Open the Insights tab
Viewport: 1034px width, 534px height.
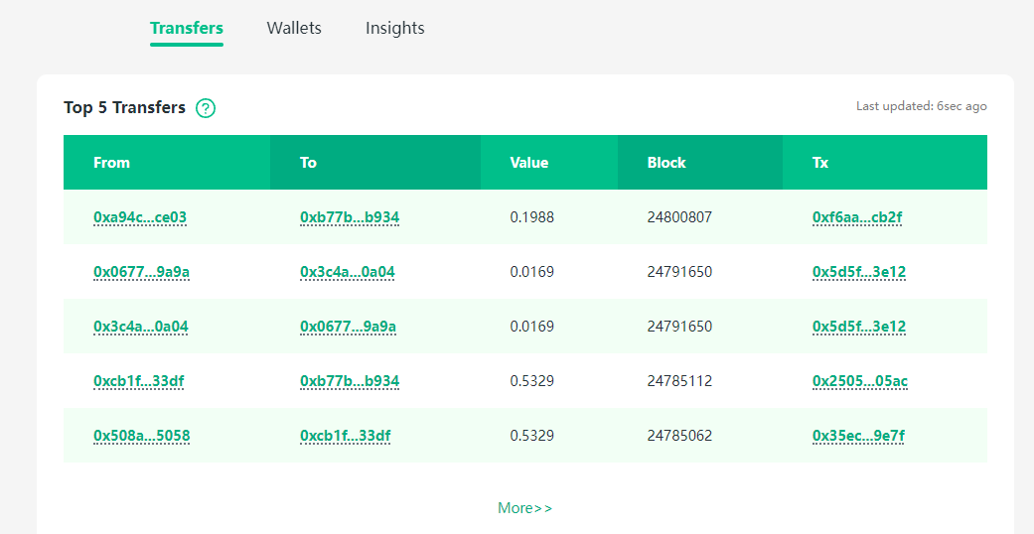click(395, 29)
